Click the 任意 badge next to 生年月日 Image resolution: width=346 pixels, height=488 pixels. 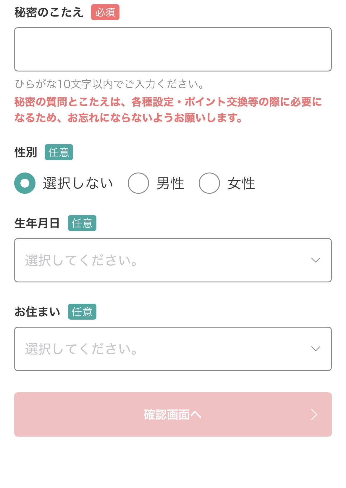coord(82,223)
